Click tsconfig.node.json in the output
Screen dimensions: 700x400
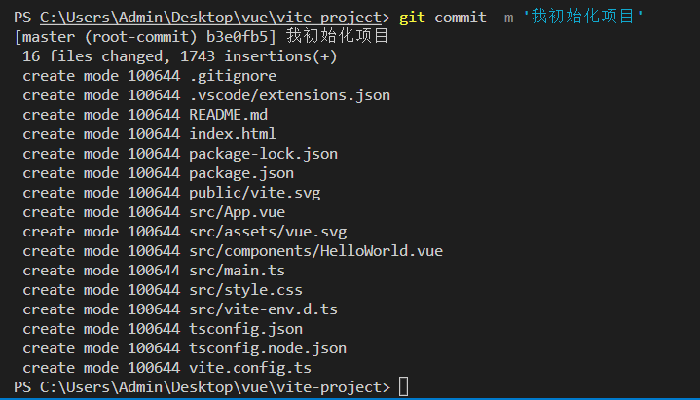(x=268, y=348)
